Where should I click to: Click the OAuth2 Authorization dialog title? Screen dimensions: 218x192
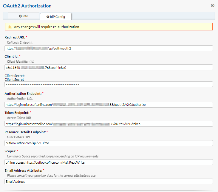27,6
